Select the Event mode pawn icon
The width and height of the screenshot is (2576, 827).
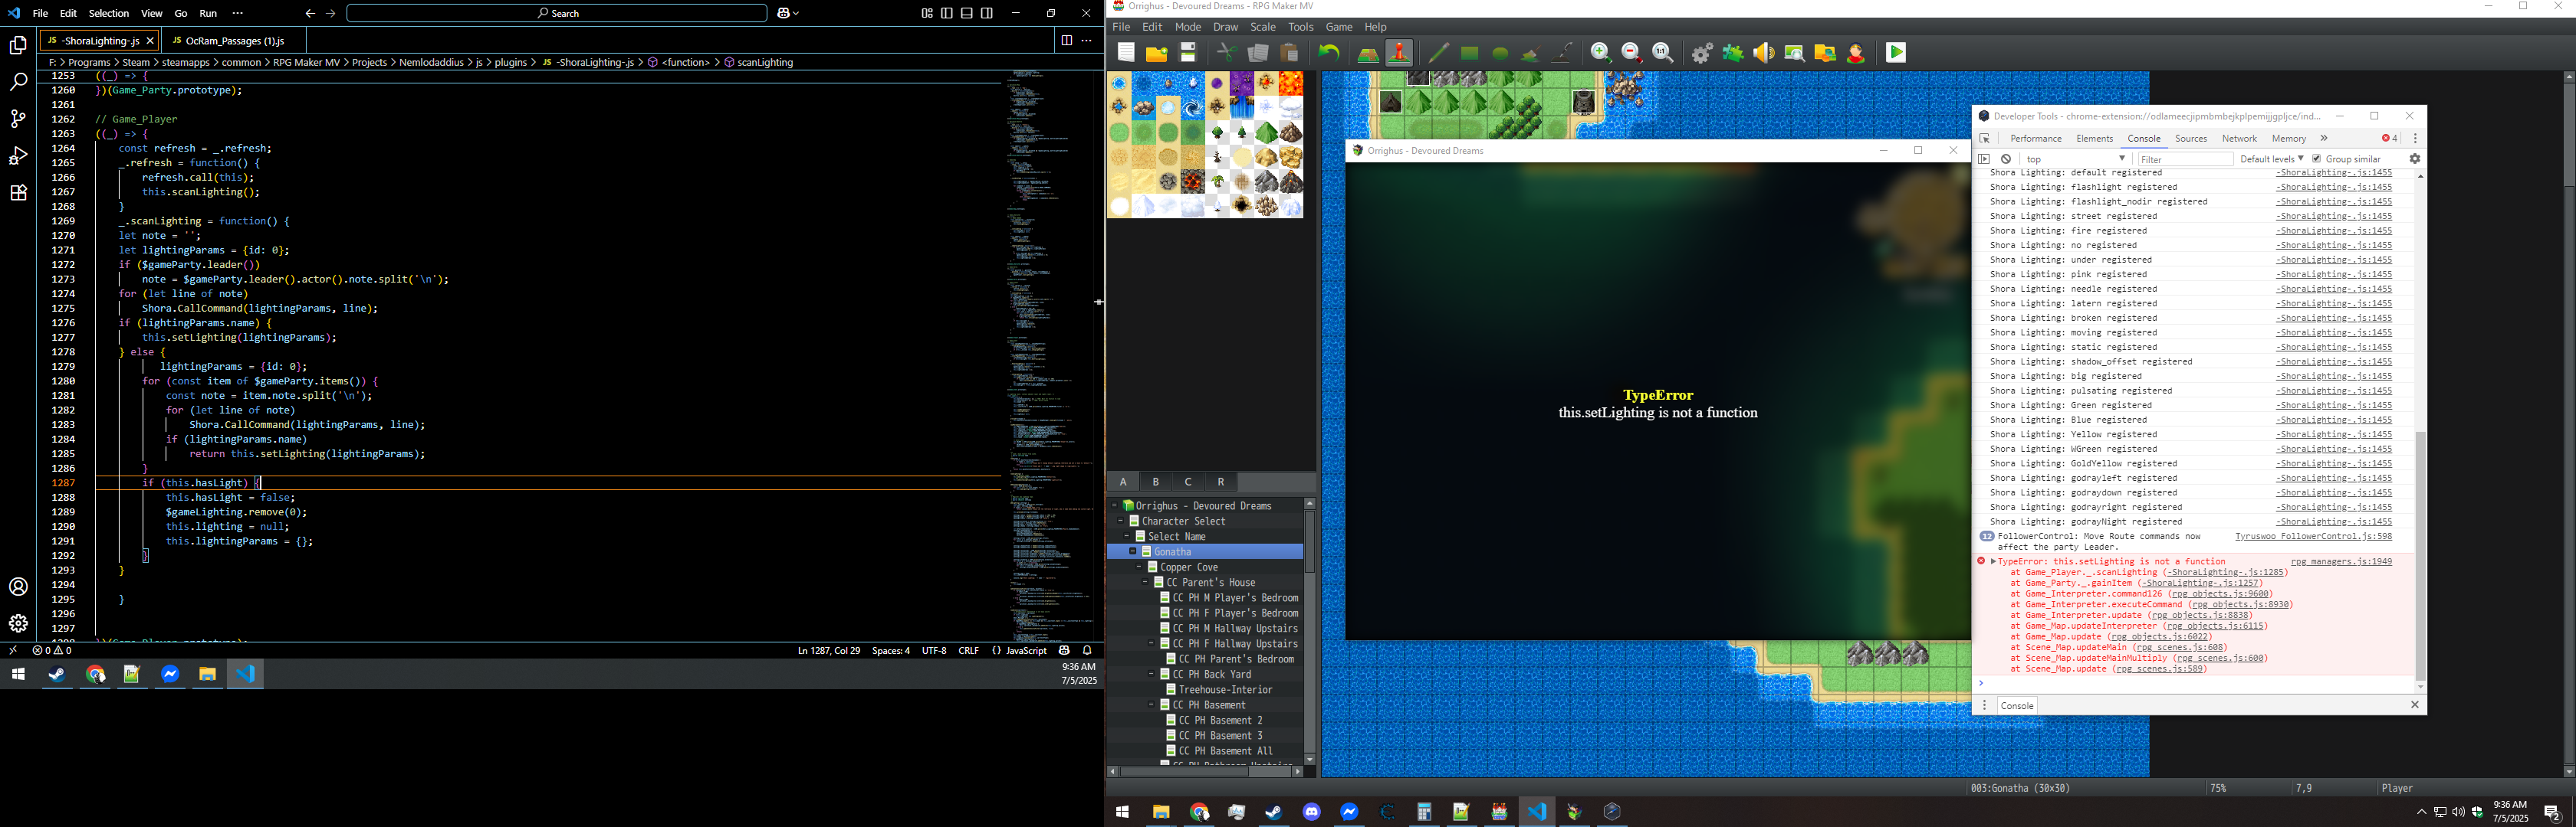click(x=1399, y=53)
